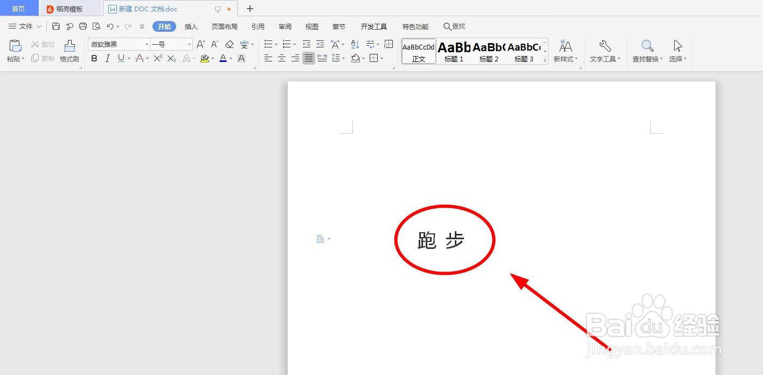The image size is (763, 375).
Task: Expand the 文件 menu arrow
Action: 39,26
